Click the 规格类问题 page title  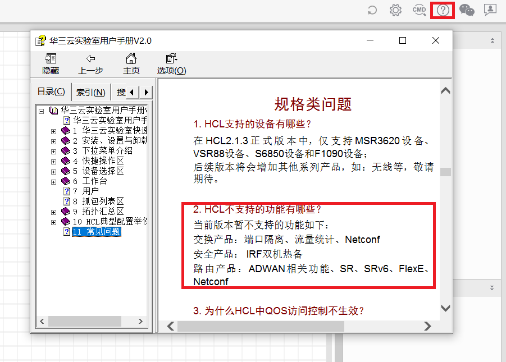[313, 104]
